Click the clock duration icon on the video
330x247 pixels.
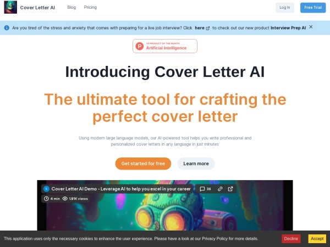click(x=46, y=199)
